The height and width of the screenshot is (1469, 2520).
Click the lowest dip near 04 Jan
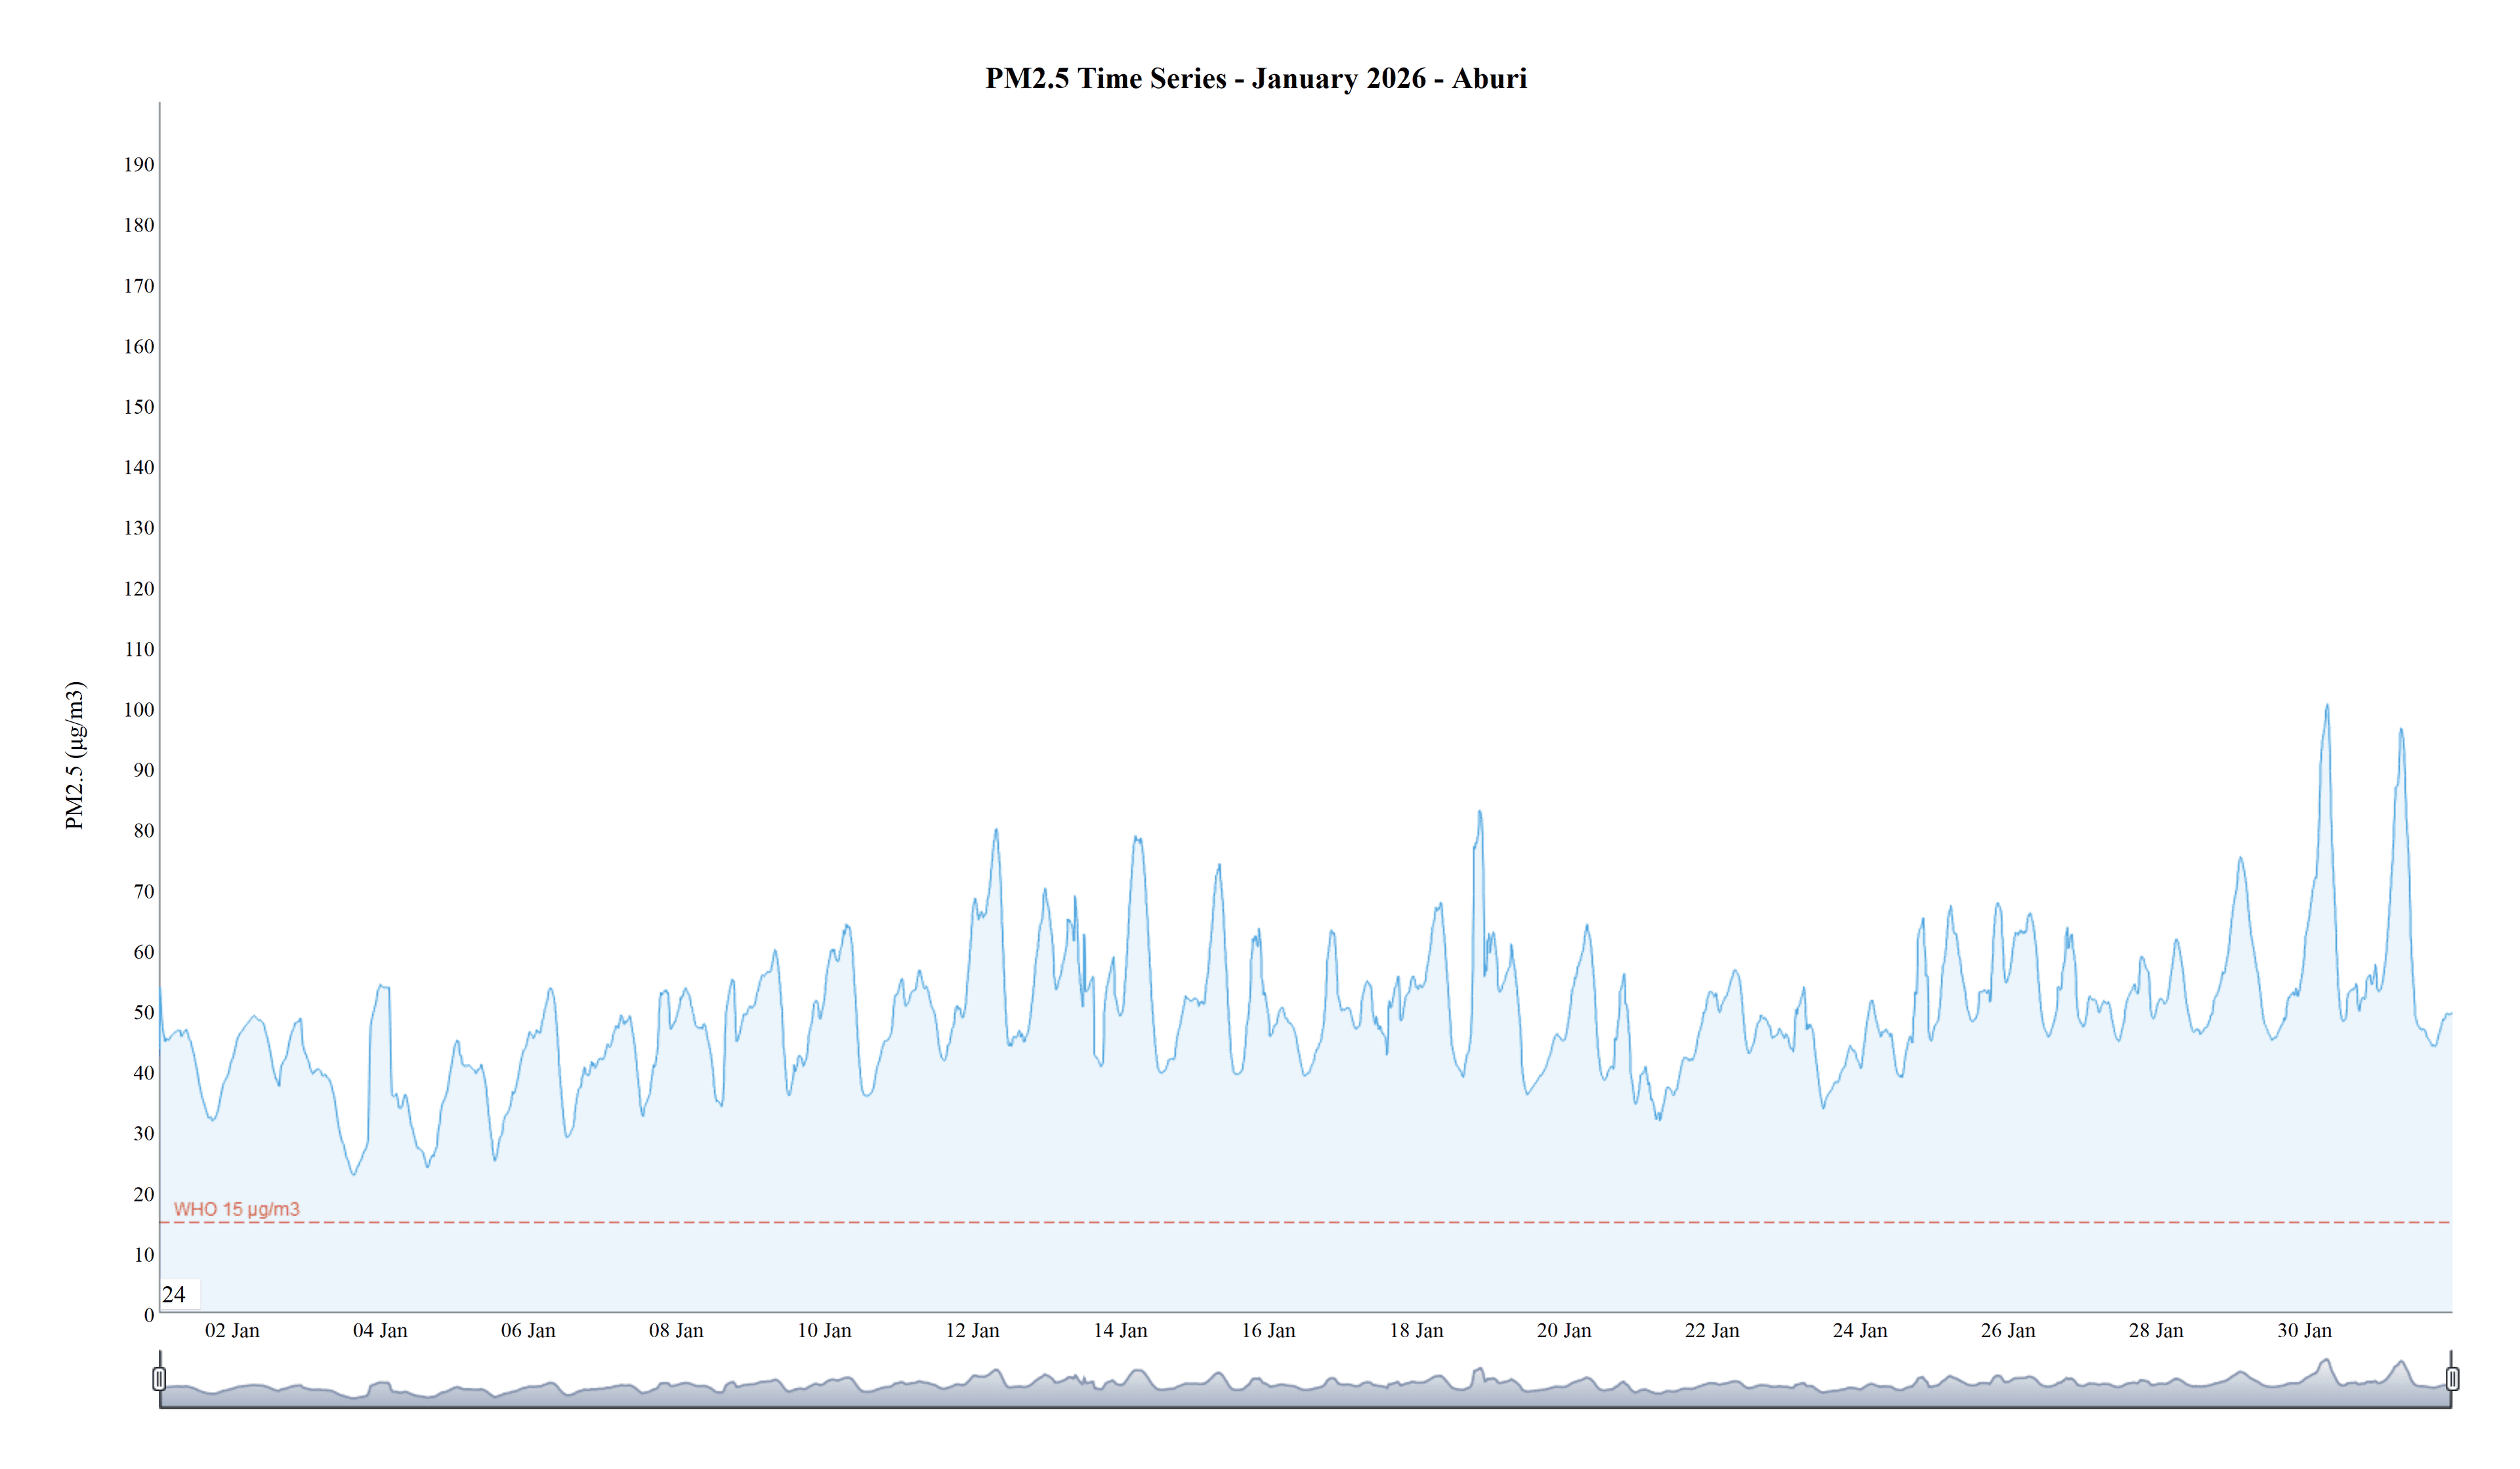click(353, 1173)
